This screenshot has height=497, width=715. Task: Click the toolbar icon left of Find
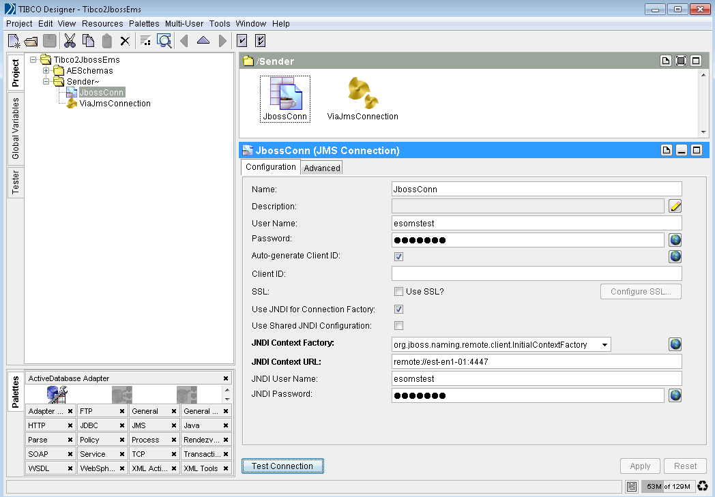click(x=145, y=41)
